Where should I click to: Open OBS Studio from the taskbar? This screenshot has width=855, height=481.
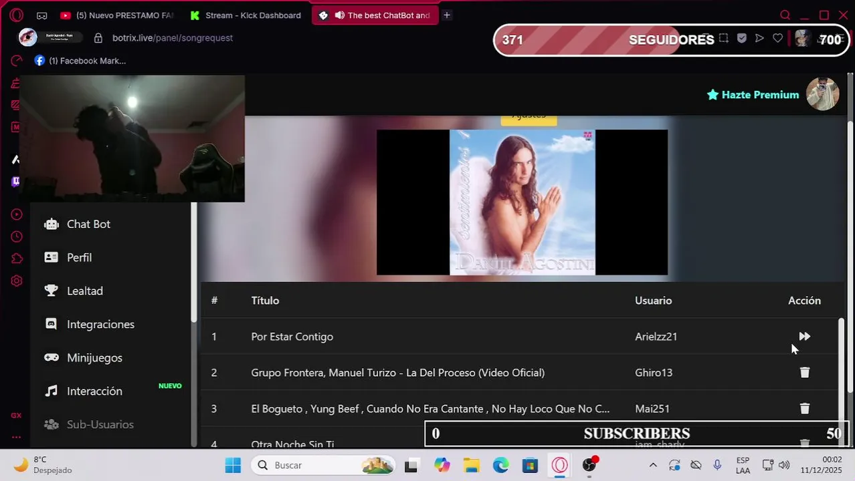[589, 465]
